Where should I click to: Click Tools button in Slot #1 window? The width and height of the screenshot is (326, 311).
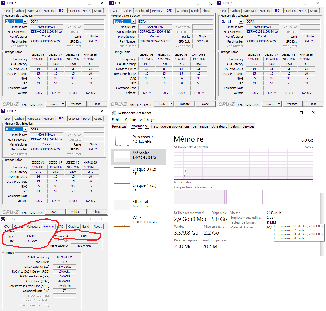coord(53,104)
